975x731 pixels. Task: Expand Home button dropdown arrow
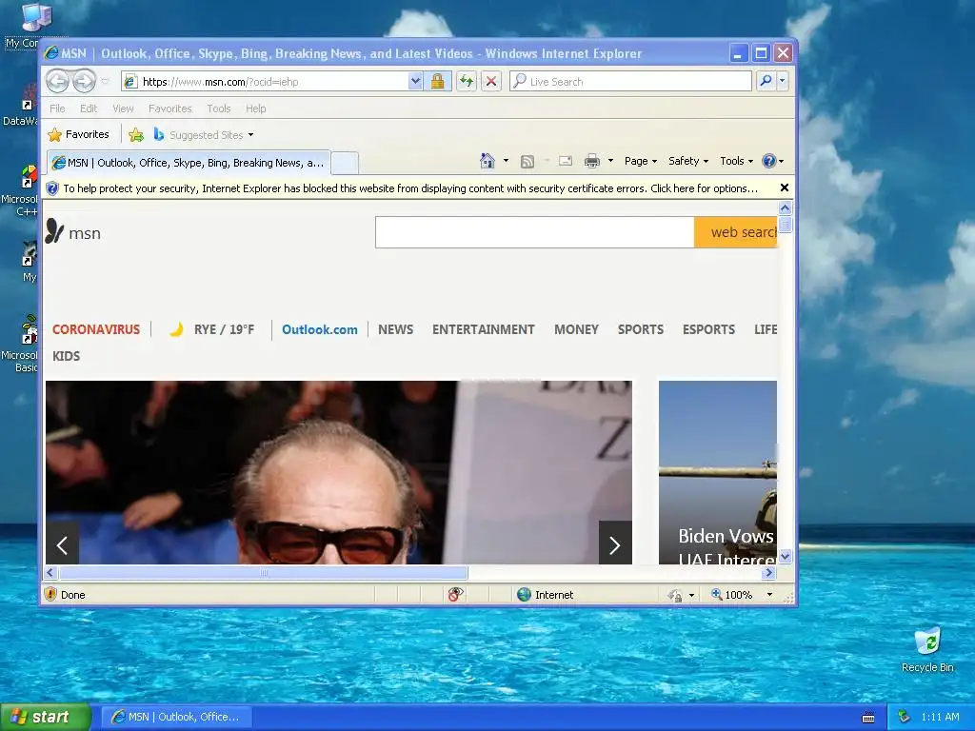(x=506, y=161)
